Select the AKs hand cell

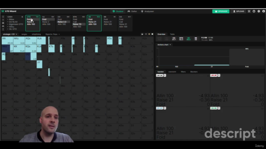[19, 41]
